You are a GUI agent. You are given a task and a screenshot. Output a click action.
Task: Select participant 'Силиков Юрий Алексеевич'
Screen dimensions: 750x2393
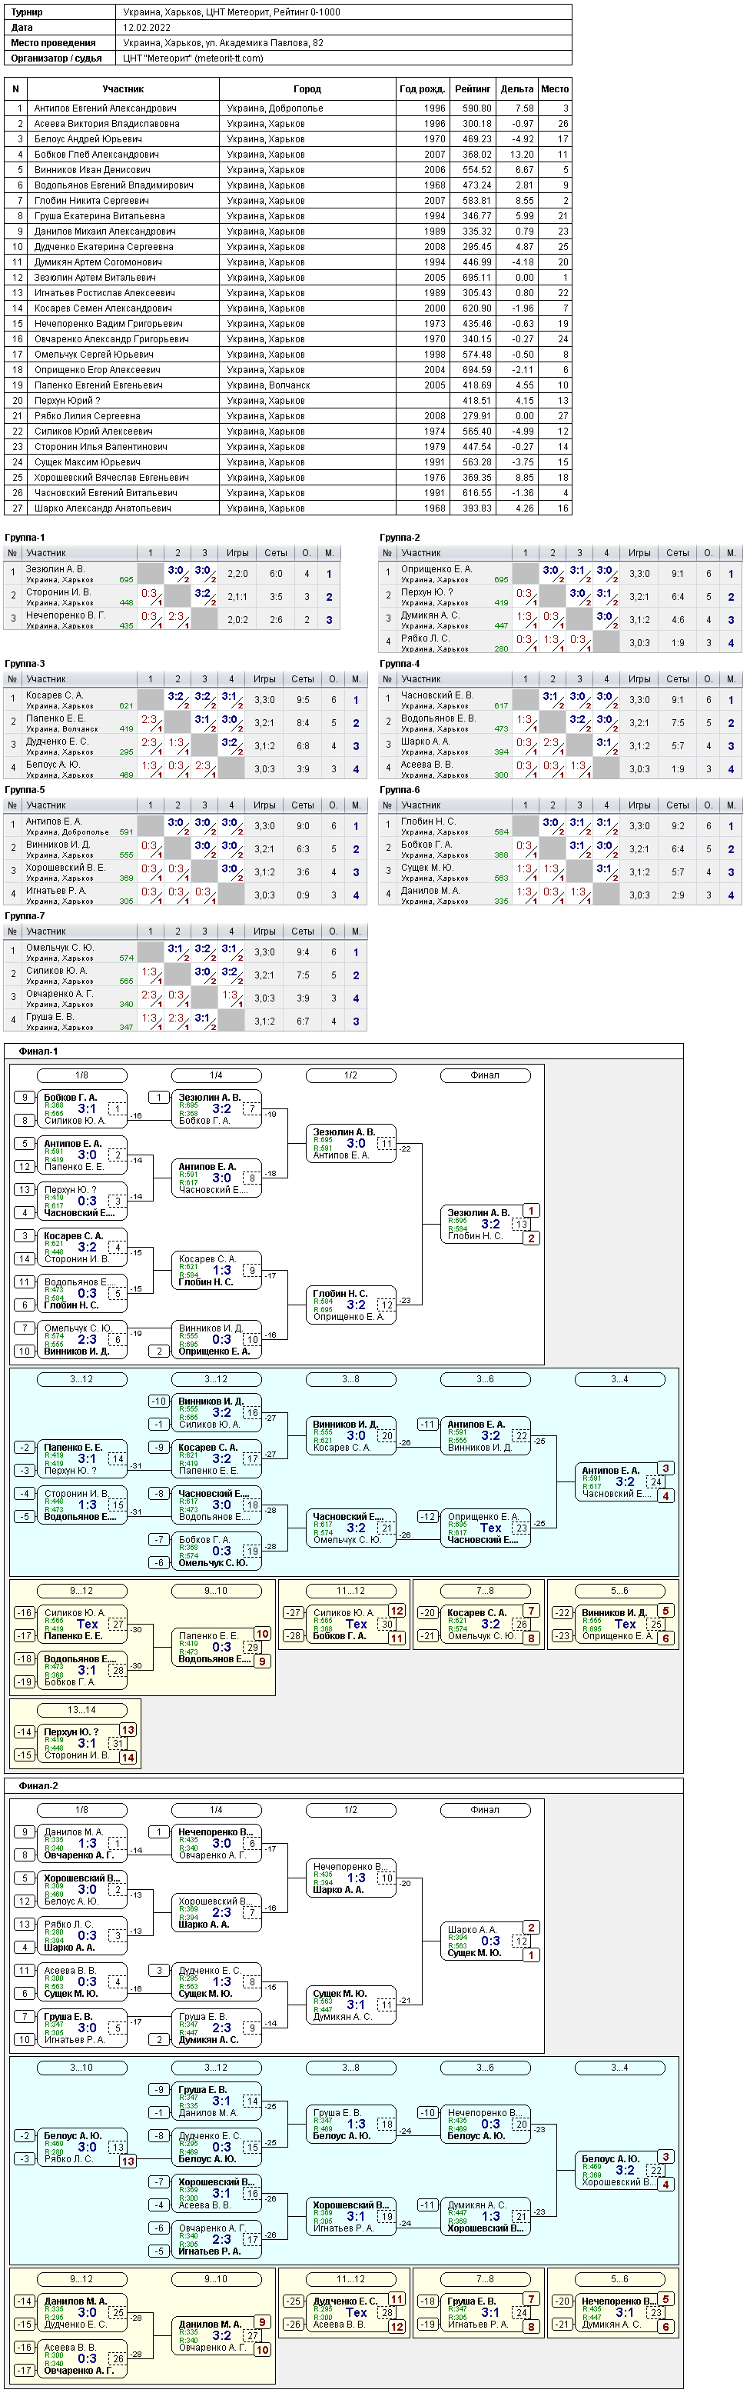[93, 431]
